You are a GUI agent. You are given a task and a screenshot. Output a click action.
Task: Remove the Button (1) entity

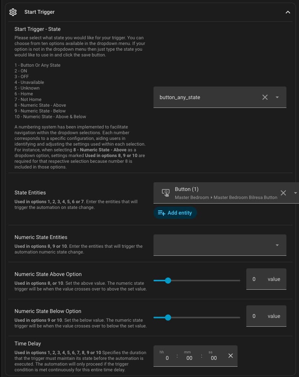point(283,193)
